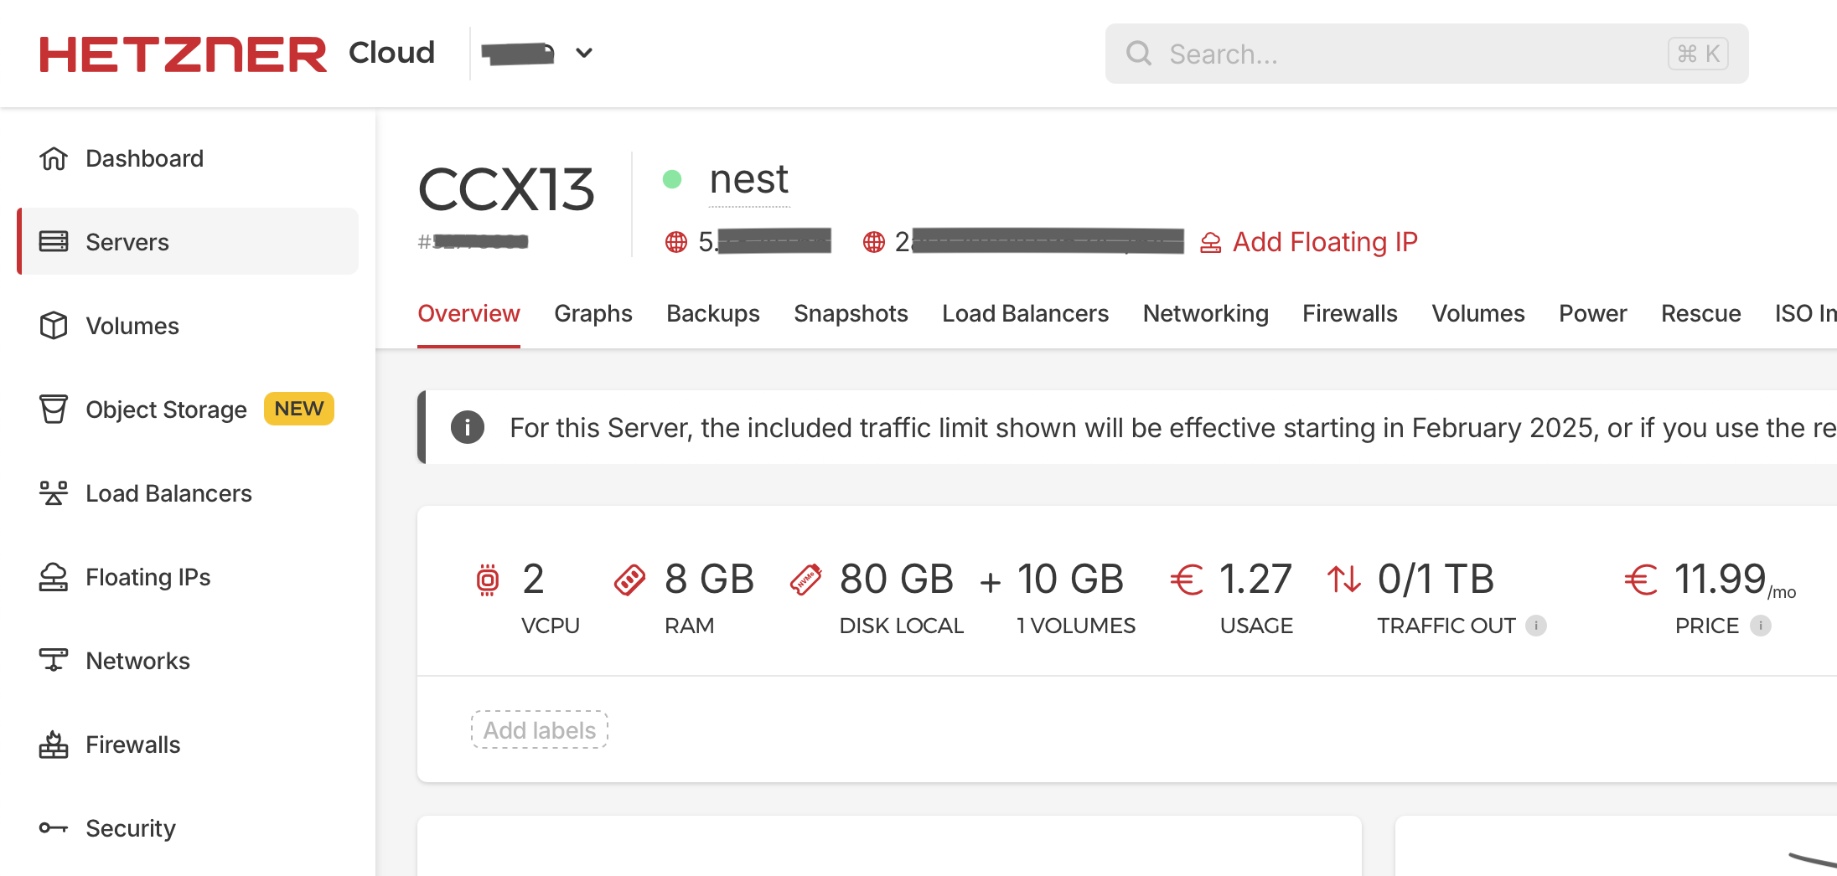Click the server name 'nest' to rename
1837x876 pixels.
pyautogui.click(x=748, y=180)
